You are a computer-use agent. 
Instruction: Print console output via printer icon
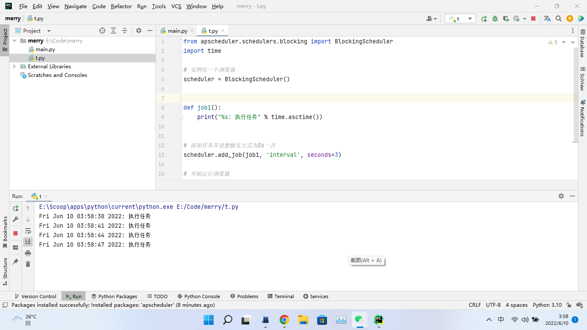28,253
